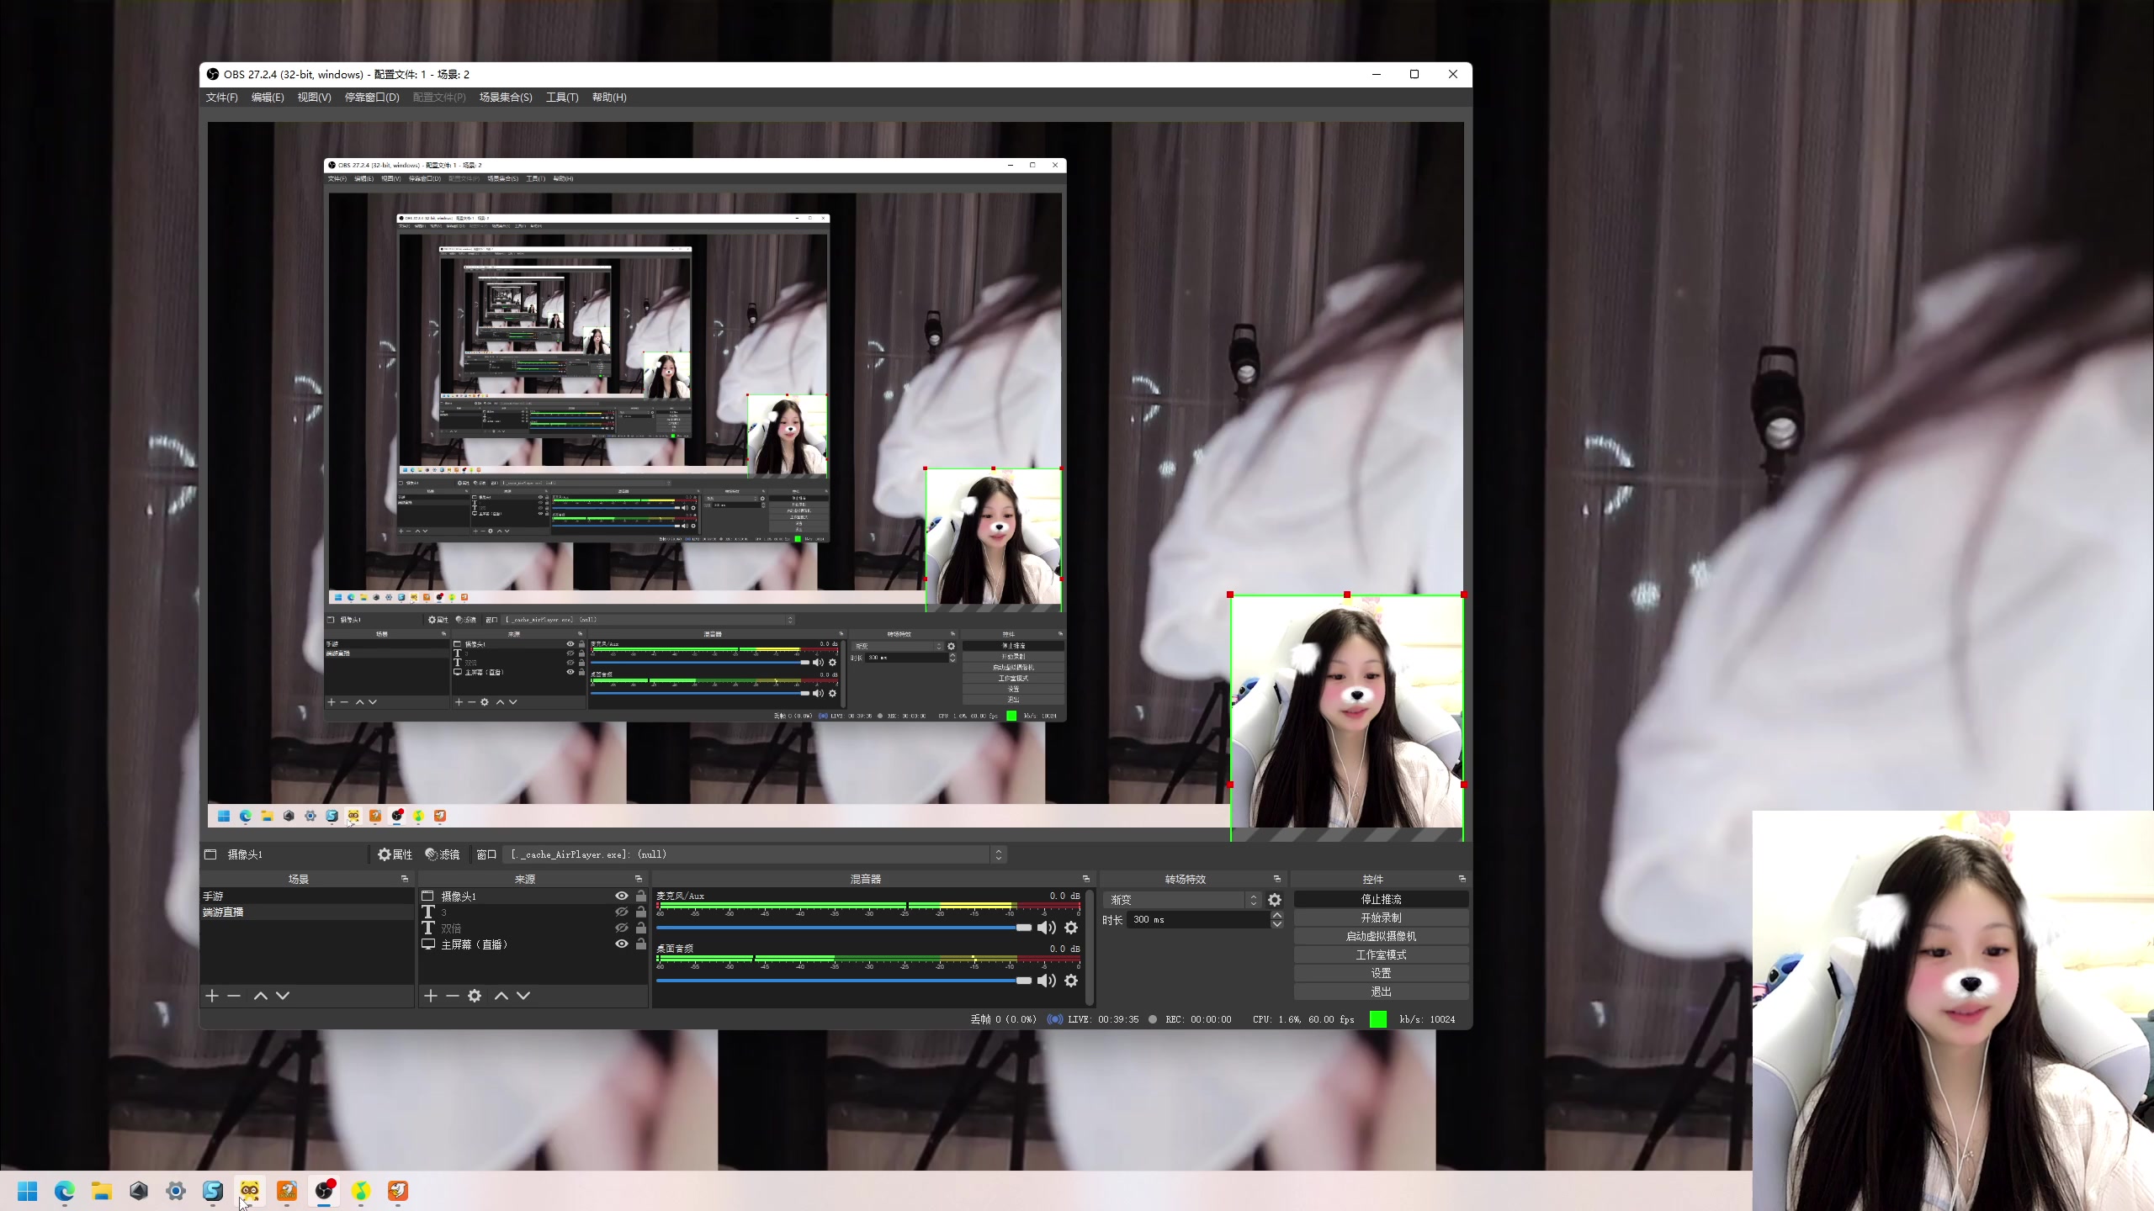Move source up in 来源 list

point(501,996)
